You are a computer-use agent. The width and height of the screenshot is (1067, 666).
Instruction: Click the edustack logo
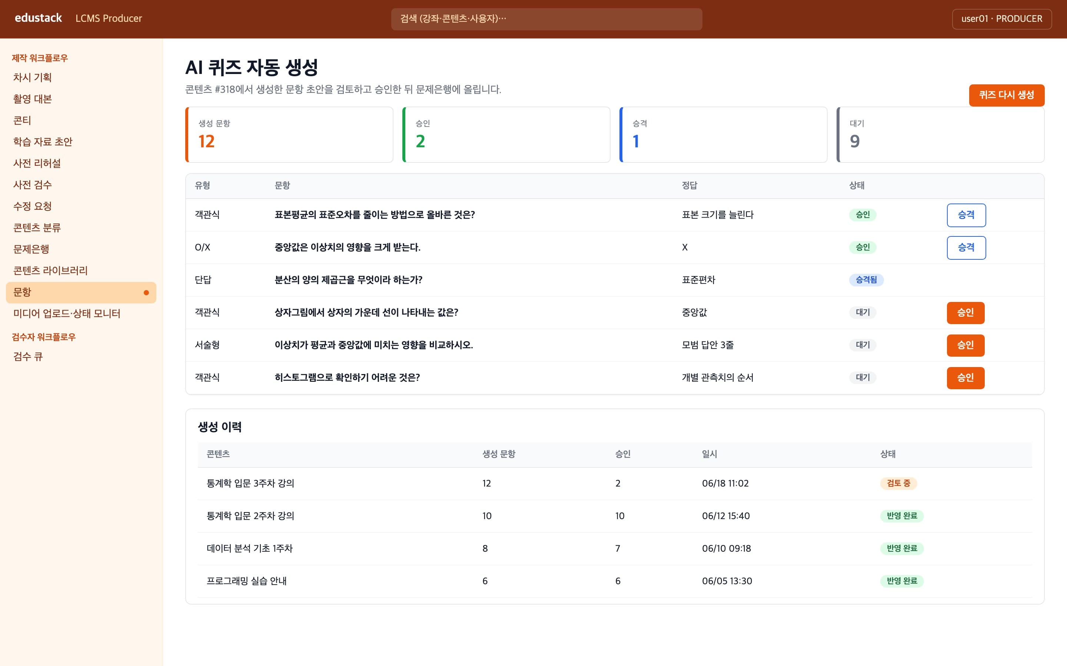(39, 18)
